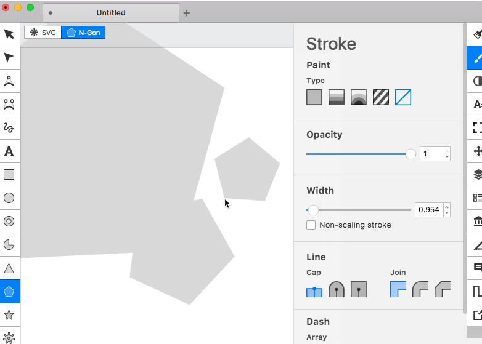Select the Circle tool
The height and width of the screenshot is (344, 482).
9,198
